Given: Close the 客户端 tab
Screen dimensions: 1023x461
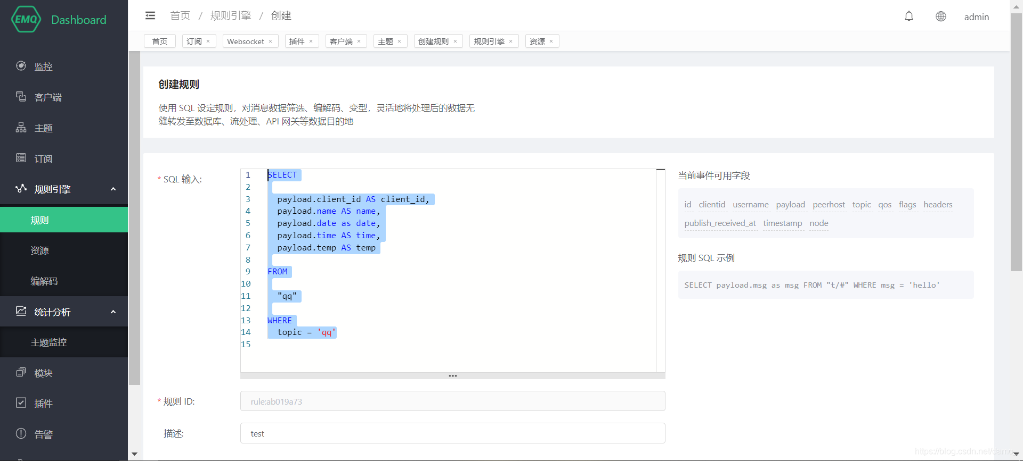Looking at the screenshot, I should point(359,41).
